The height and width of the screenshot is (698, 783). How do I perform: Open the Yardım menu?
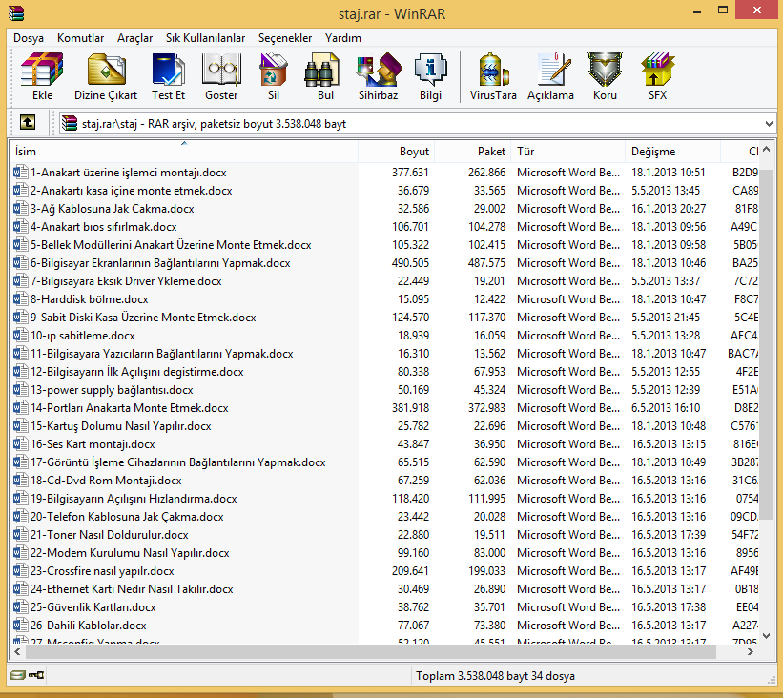(x=343, y=38)
